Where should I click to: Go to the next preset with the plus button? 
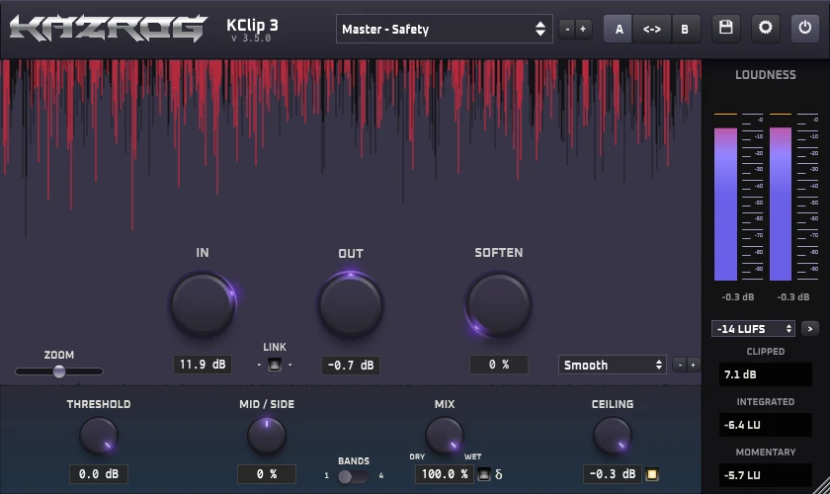tap(583, 30)
